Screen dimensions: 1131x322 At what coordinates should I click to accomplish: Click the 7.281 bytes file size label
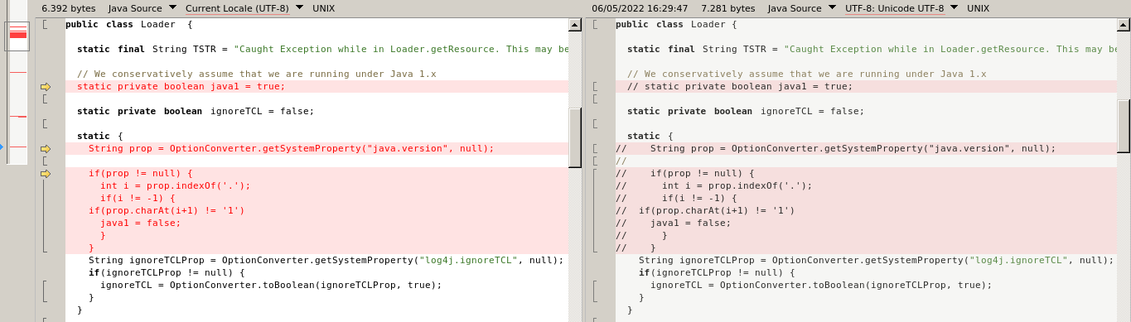click(728, 7)
